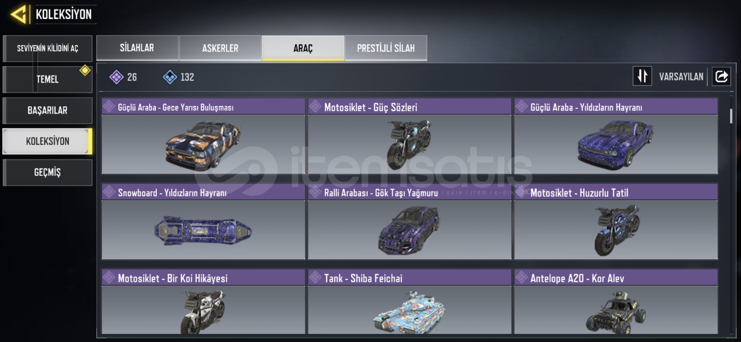Open the BAŞARILAR section
The image size is (741, 342).
point(47,110)
